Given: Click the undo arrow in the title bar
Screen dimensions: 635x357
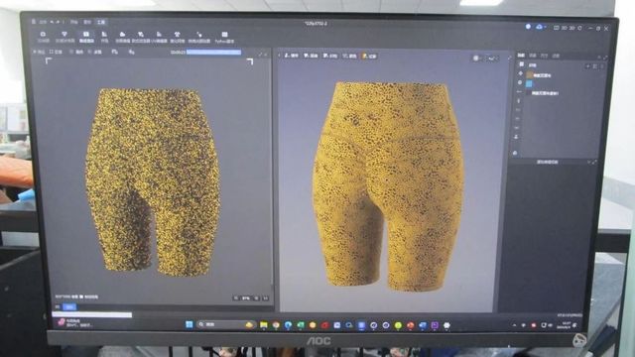Looking at the screenshot, I should point(52,22).
